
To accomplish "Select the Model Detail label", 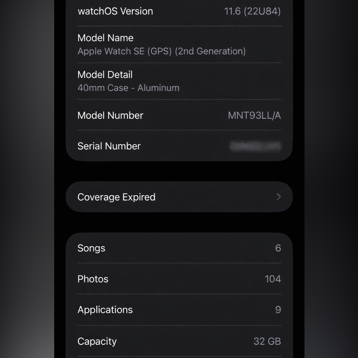I will click(105, 74).
